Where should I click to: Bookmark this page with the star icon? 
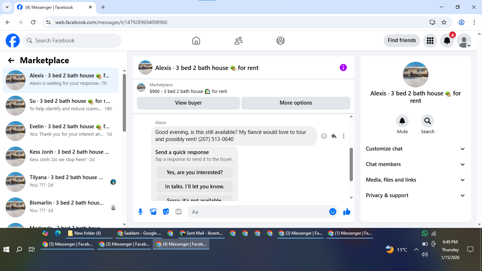pos(444,22)
